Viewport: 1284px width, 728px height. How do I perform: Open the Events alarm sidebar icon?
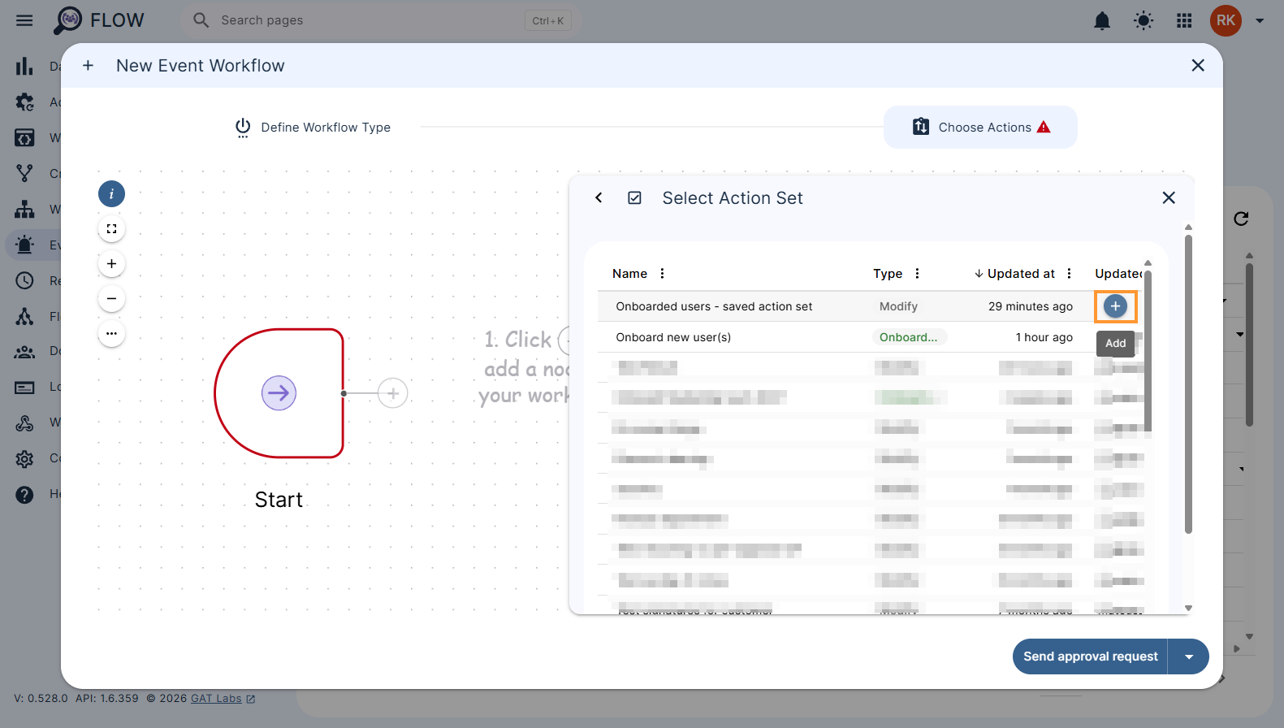click(24, 245)
